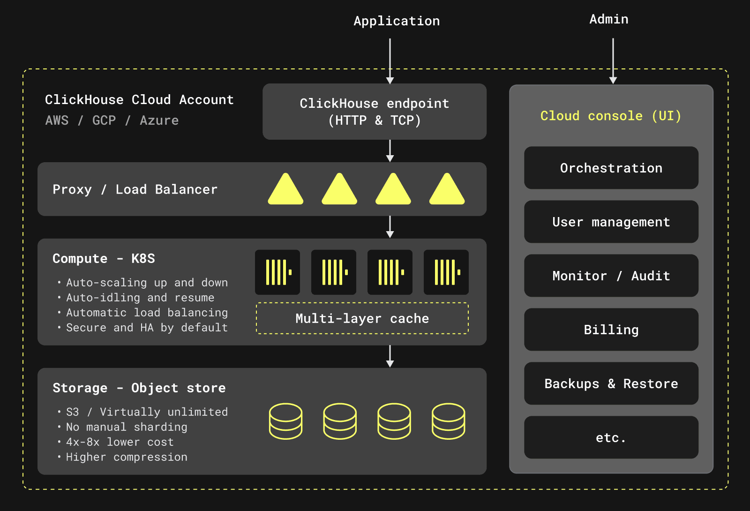
Task: Click the Admin label at top
Action: pos(608,19)
